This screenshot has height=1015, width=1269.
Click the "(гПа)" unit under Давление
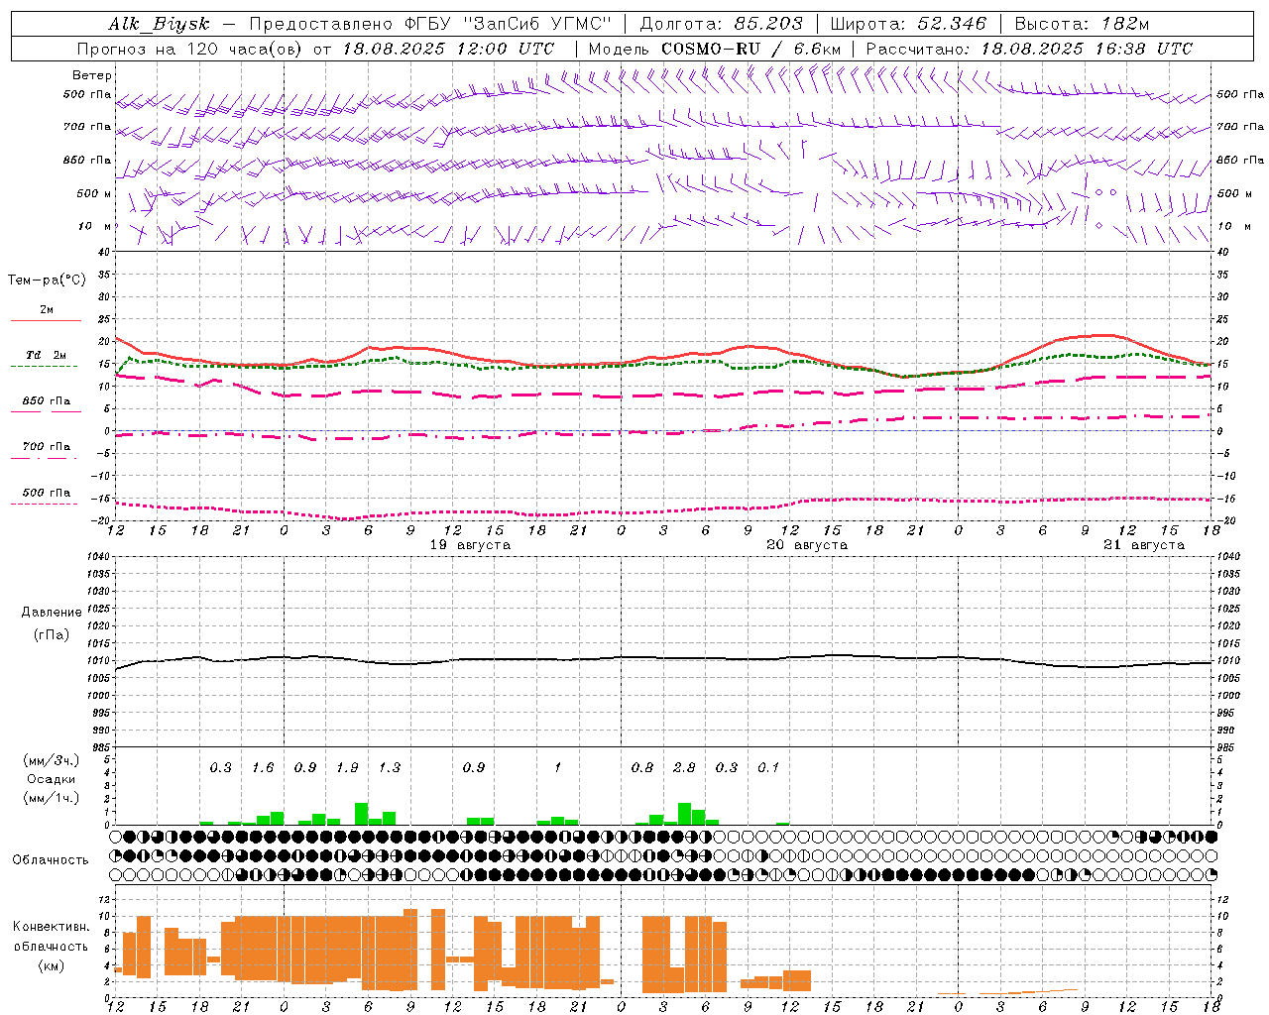(x=51, y=634)
